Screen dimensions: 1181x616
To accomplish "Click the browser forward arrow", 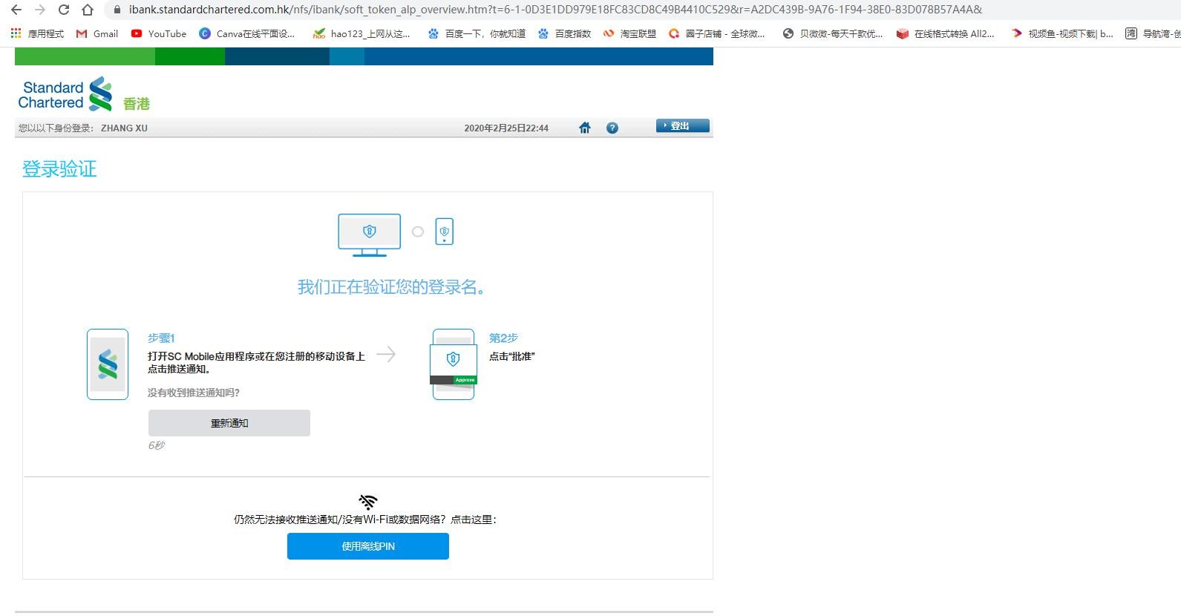I will point(40,10).
